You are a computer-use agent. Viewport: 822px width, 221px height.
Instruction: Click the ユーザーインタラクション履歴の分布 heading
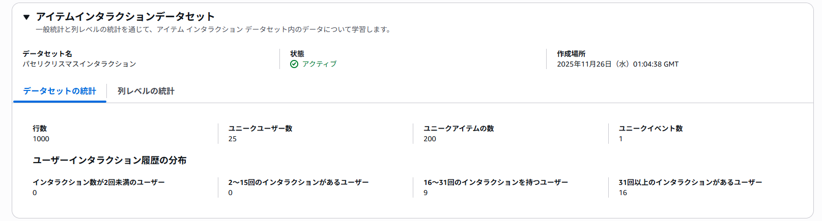click(x=109, y=160)
